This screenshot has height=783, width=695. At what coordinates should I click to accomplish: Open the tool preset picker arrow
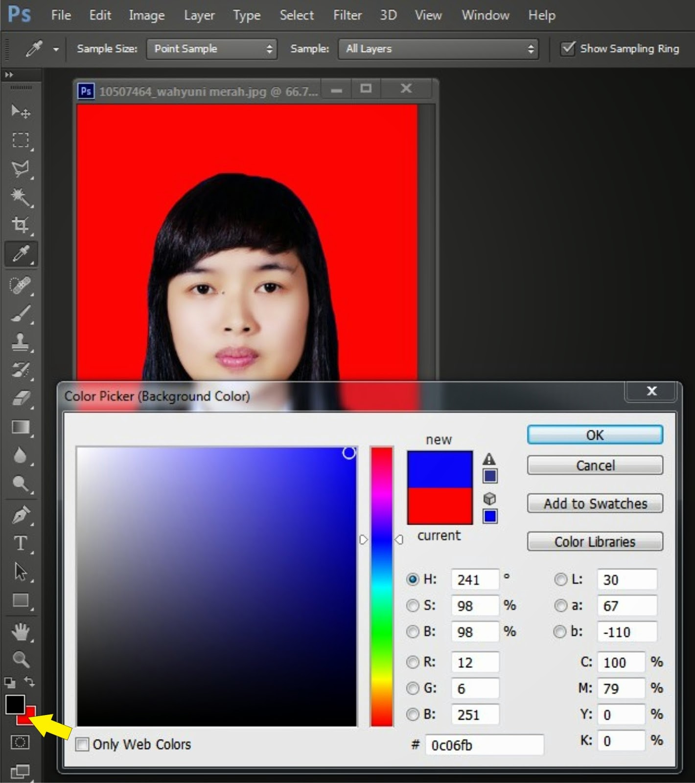tap(56, 49)
